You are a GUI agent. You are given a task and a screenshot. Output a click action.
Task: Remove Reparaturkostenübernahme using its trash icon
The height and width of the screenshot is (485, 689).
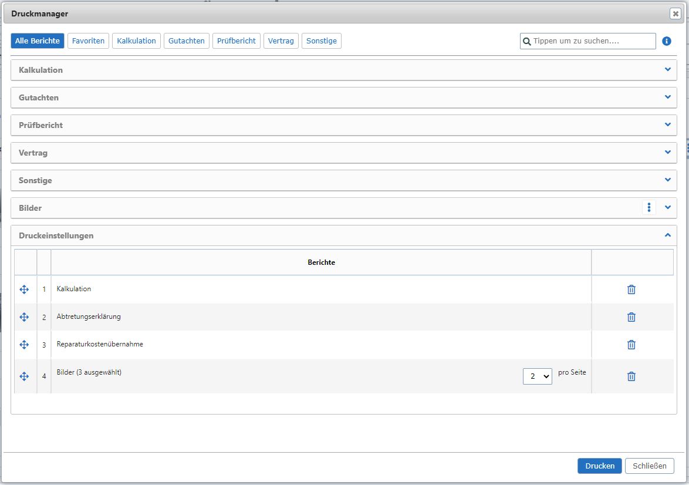pos(631,345)
